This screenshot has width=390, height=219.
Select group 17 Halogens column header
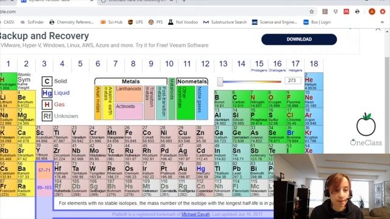(x=296, y=65)
